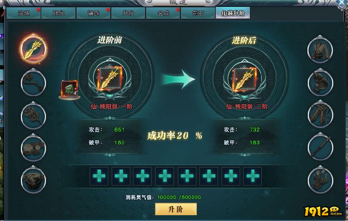Add material to first plus slot

[x=99, y=176]
